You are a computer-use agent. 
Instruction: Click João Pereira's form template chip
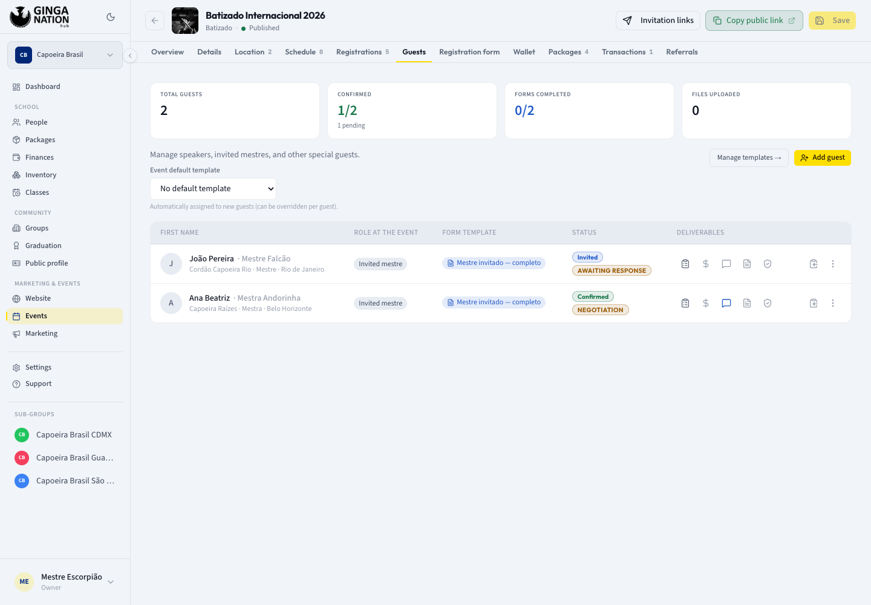tap(494, 263)
